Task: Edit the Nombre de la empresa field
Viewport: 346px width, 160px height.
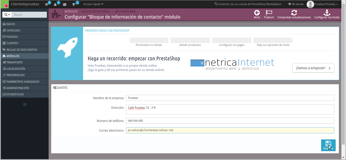Action: 230,98
